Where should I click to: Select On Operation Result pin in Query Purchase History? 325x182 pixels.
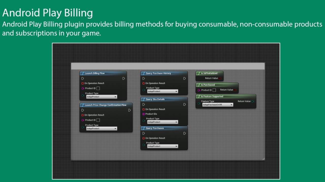[143, 83]
